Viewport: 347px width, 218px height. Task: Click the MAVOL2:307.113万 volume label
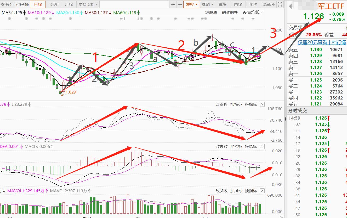tap(71, 191)
